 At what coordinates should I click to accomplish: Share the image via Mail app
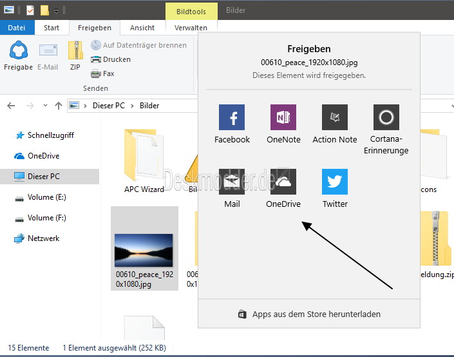[x=232, y=189]
